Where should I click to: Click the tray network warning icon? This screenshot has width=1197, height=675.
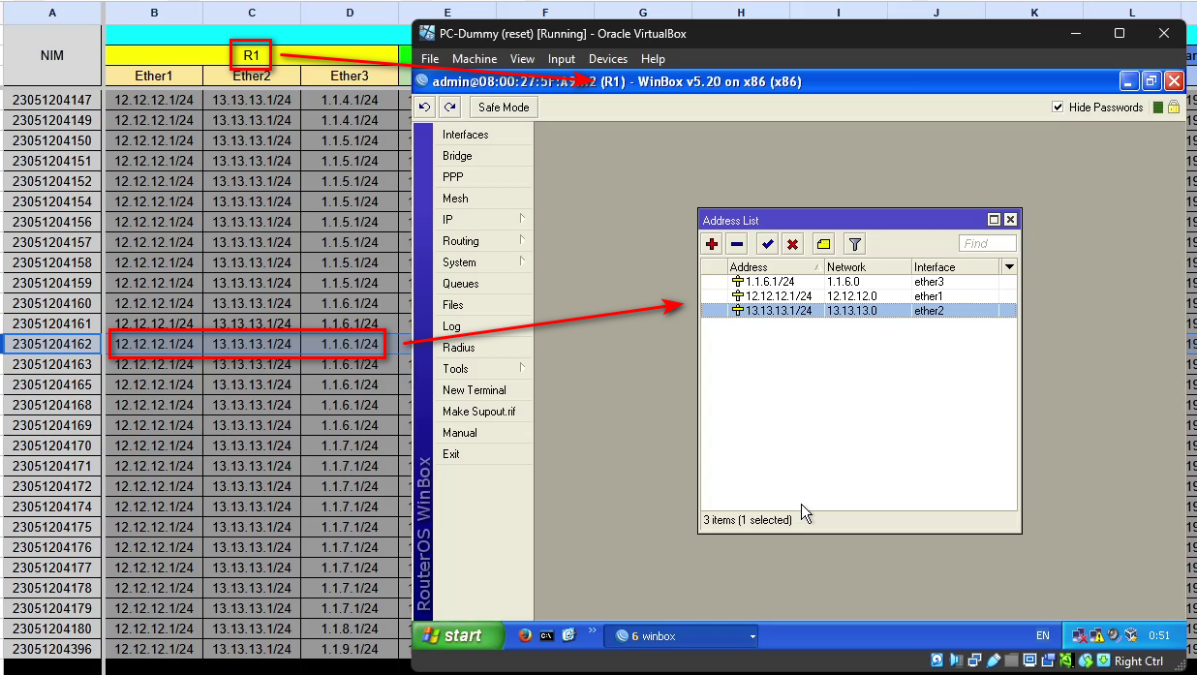point(1097,635)
